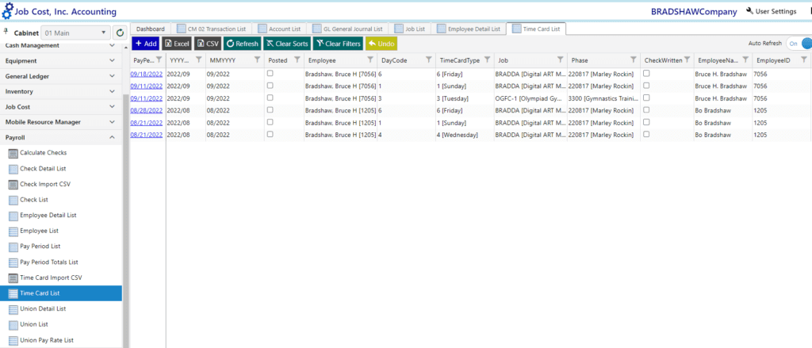Check Posted box for 09/18/2022 row
The height and width of the screenshot is (348, 812).
coord(270,74)
